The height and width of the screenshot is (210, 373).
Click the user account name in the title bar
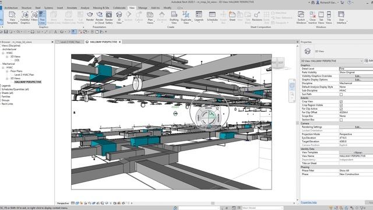[329, 2]
